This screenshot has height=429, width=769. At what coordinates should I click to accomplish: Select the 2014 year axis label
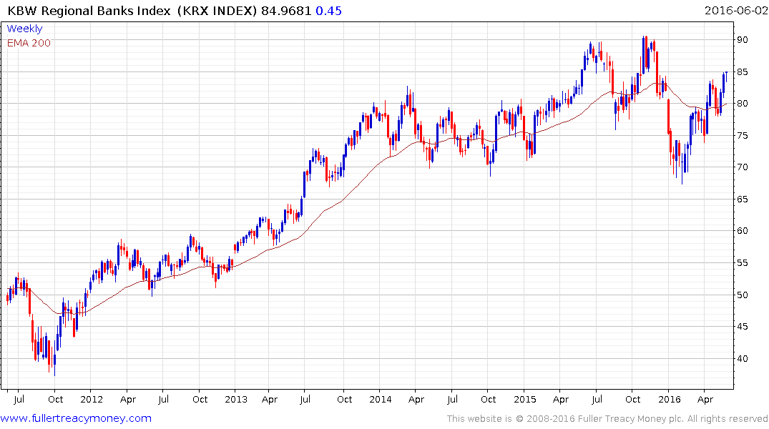click(x=381, y=399)
